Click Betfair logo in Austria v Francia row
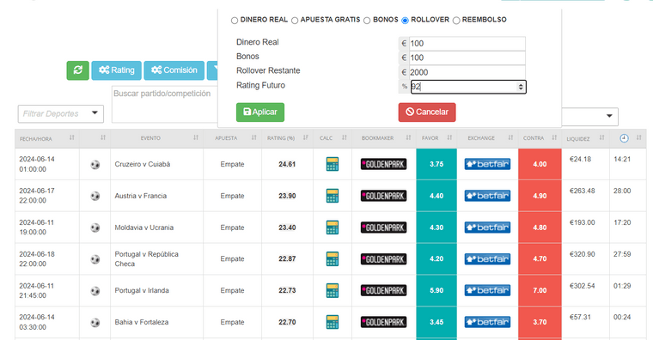Viewport: 653px width, 340px height. (x=487, y=196)
